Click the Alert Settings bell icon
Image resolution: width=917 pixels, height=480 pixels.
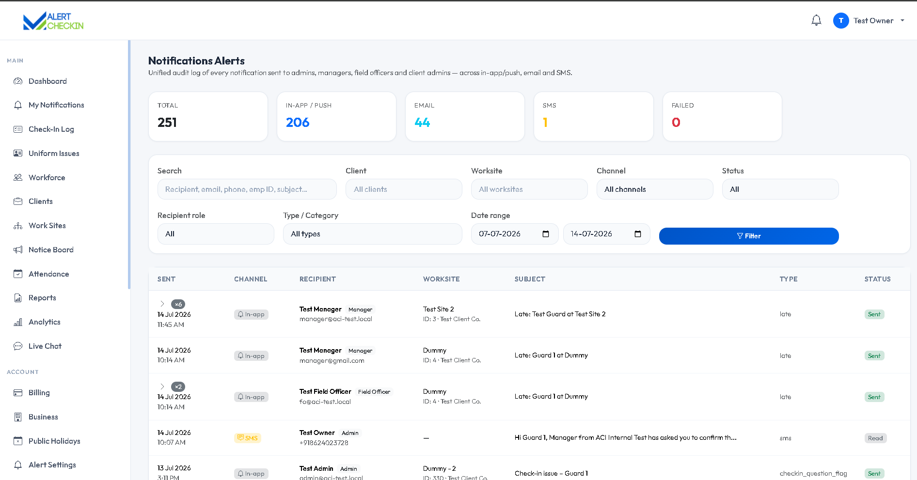point(18,465)
